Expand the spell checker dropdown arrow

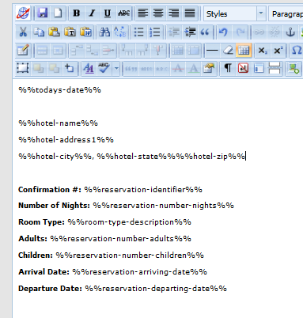[x=116, y=69]
